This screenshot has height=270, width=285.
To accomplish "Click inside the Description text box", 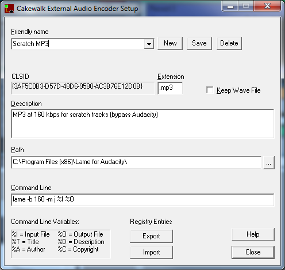I will click(x=142, y=124).
